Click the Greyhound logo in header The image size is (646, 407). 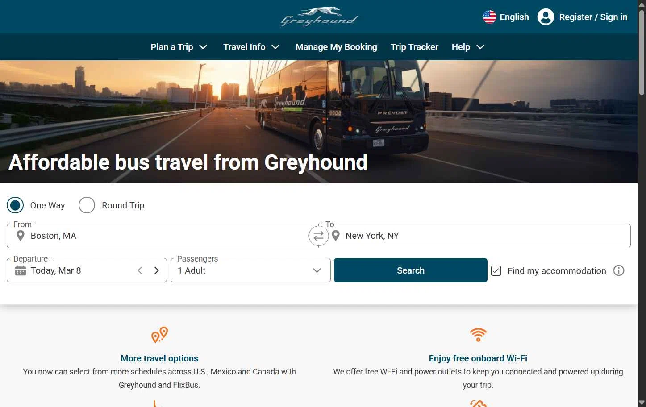[319, 17]
